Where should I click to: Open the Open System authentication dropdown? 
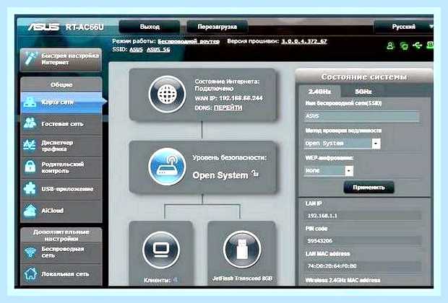click(x=342, y=144)
